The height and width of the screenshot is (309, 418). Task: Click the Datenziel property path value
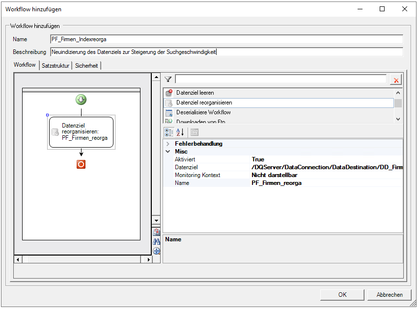(327, 167)
